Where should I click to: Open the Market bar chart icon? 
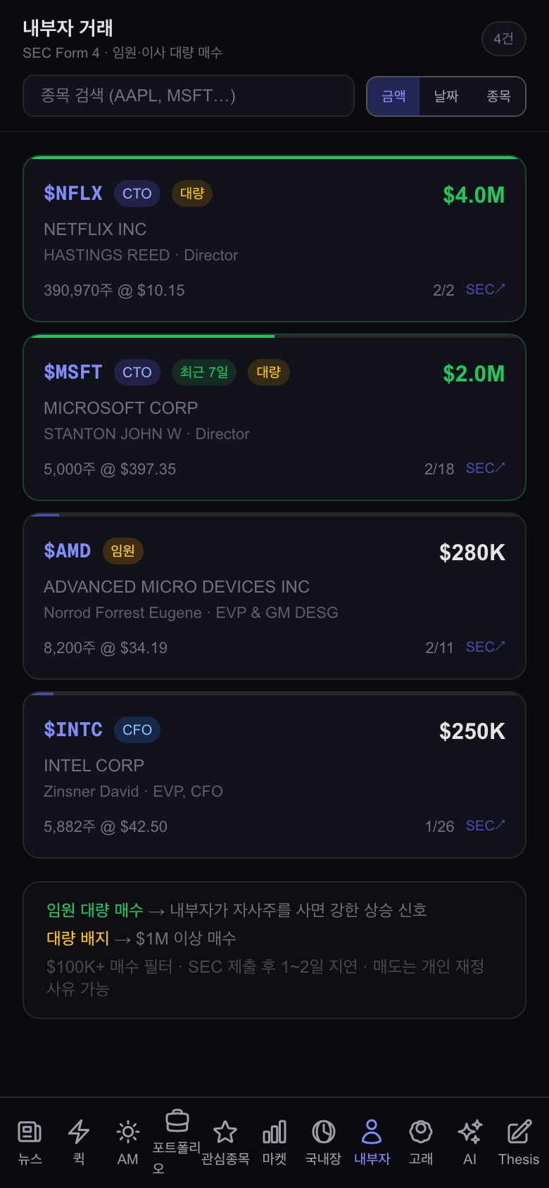pos(274,1132)
